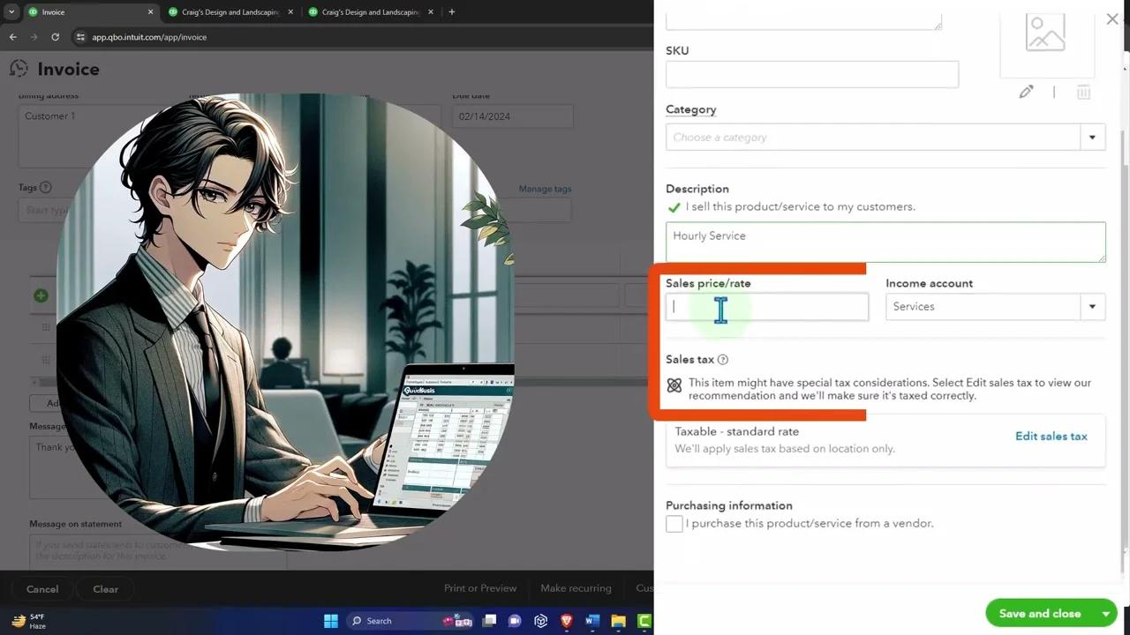
Task: Click inside the Sales price/rate field
Action: 766,306
